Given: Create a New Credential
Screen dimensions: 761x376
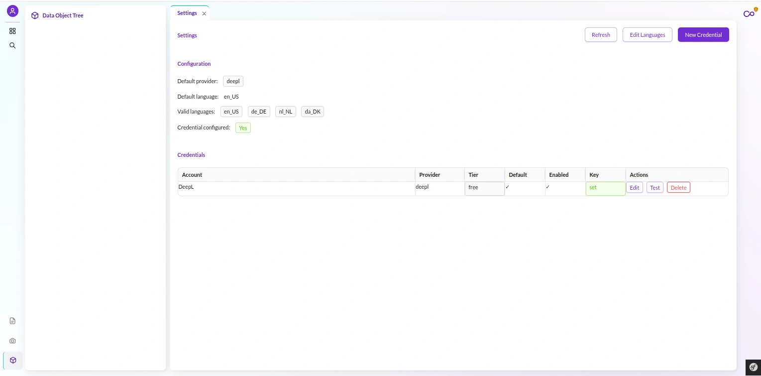Looking at the screenshot, I should click(703, 35).
